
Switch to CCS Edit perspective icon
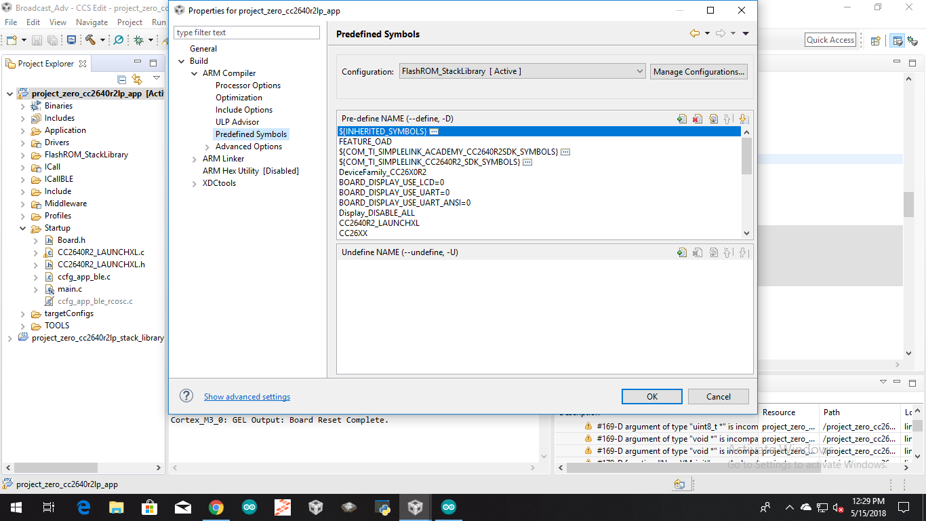click(898, 40)
